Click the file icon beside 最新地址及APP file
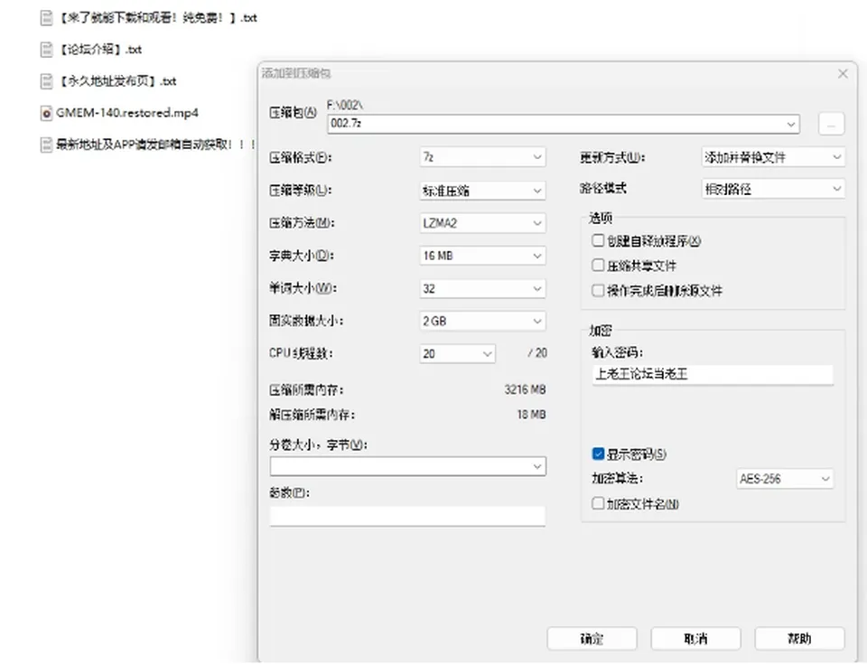The image size is (867, 664). (46, 145)
